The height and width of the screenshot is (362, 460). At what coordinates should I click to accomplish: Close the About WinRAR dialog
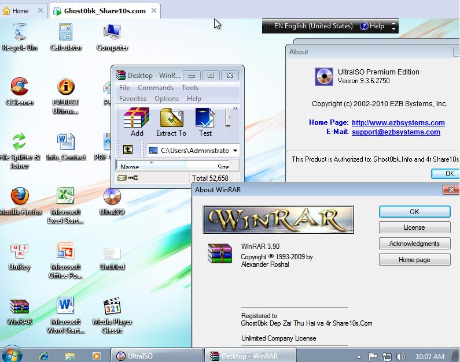(451, 189)
